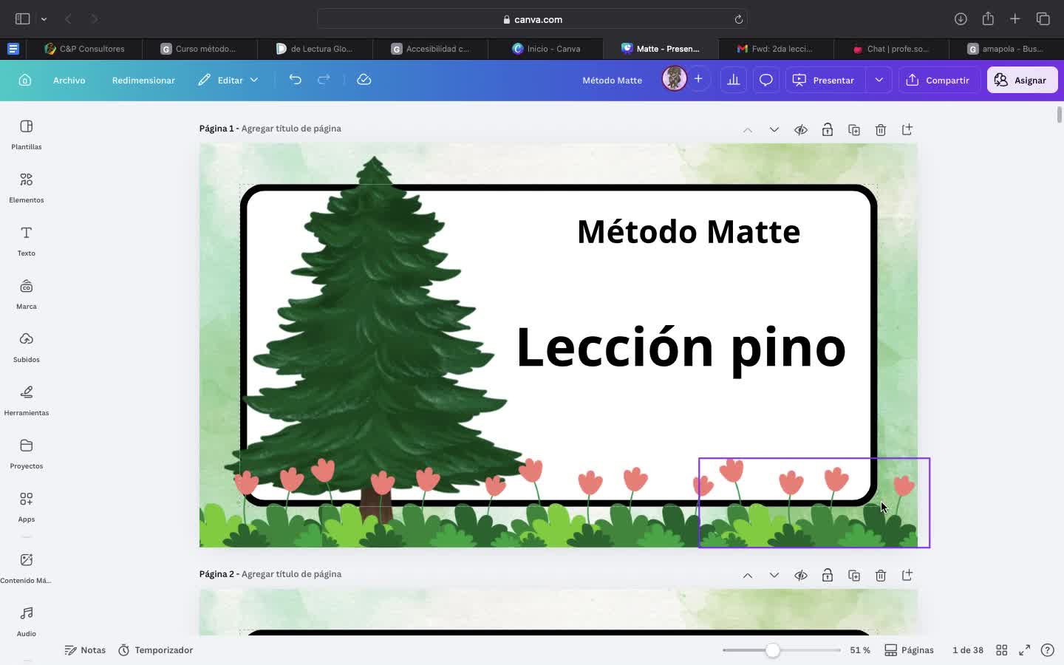The width and height of the screenshot is (1064, 665).
Task: Hide Página 2 with eye icon
Action: pos(801,576)
